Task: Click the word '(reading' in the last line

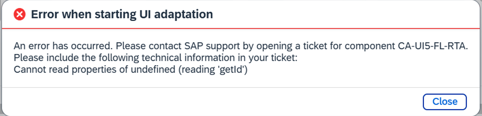Action: pyautogui.click(x=197, y=70)
